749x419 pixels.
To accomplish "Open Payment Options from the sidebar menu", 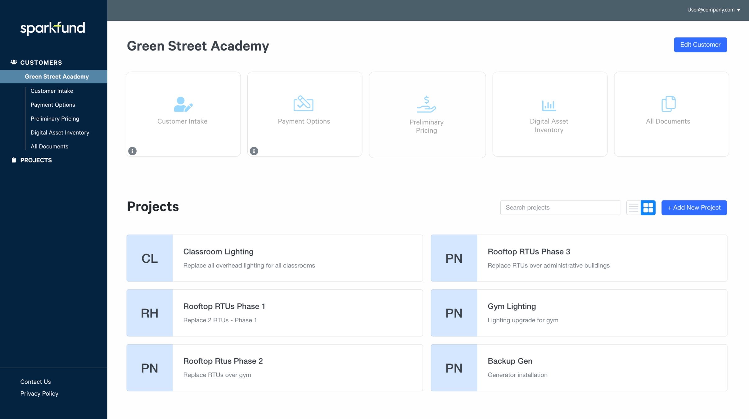I will pyautogui.click(x=53, y=104).
